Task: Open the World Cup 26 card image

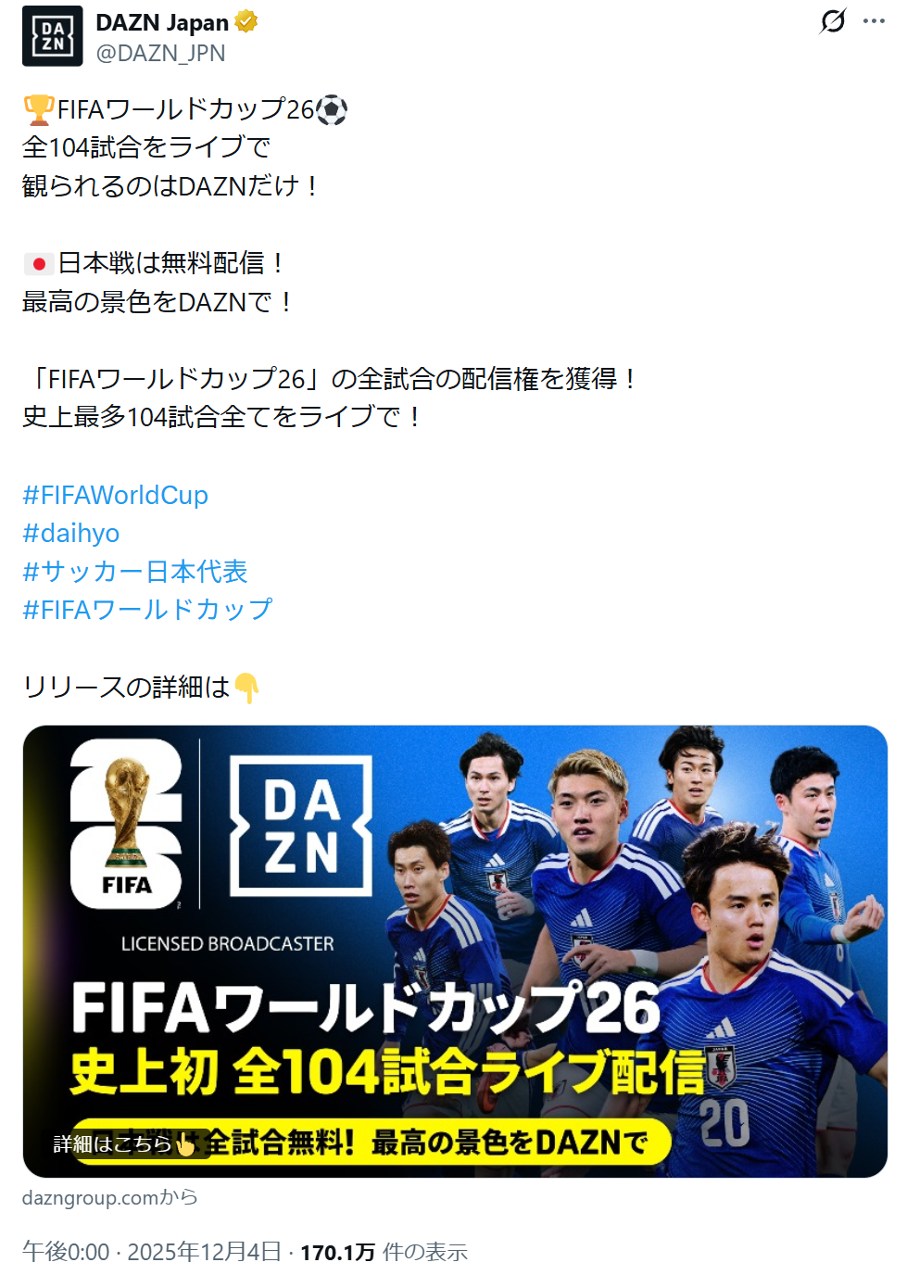Action: 455,951
